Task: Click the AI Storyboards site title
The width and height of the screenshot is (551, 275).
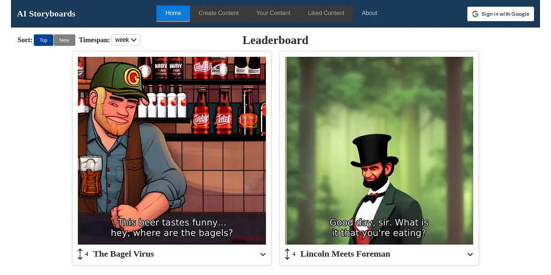Action: (46, 14)
